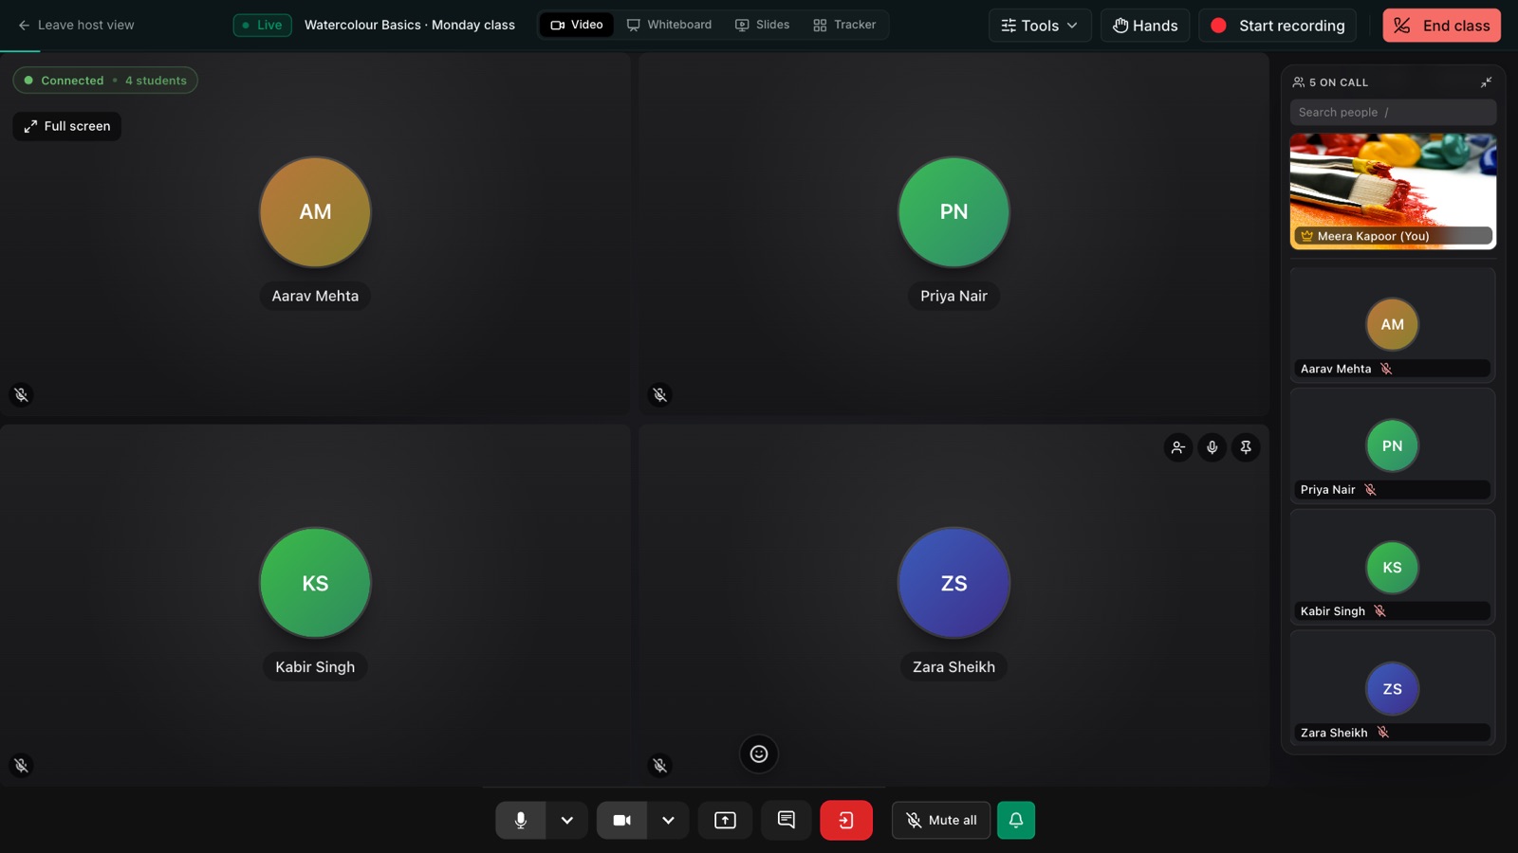
Task: Collapse the on-call participants panel
Action: tap(1486, 82)
